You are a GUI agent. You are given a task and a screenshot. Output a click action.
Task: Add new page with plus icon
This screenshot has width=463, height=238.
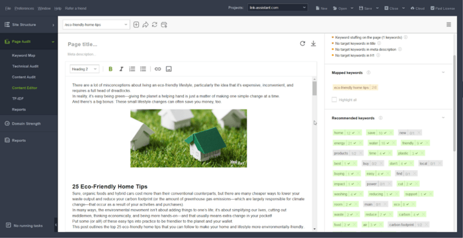click(x=136, y=24)
